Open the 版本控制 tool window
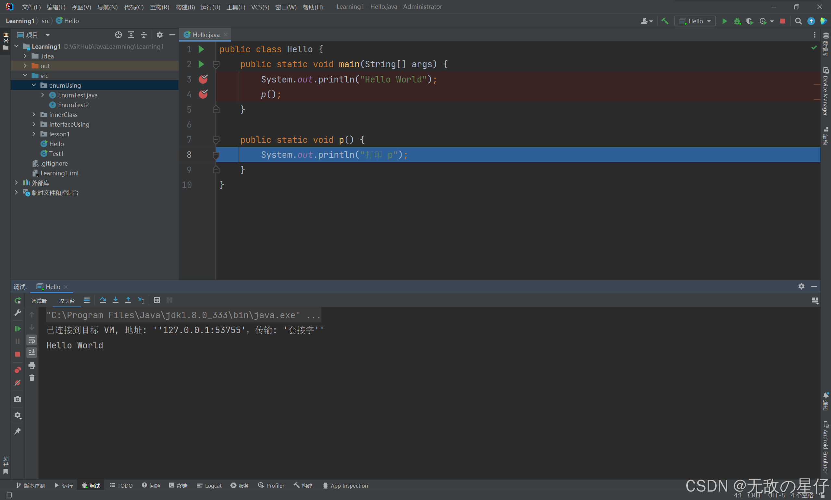The height and width of the screenshot is (500, 831). click(x=30, y=485)
